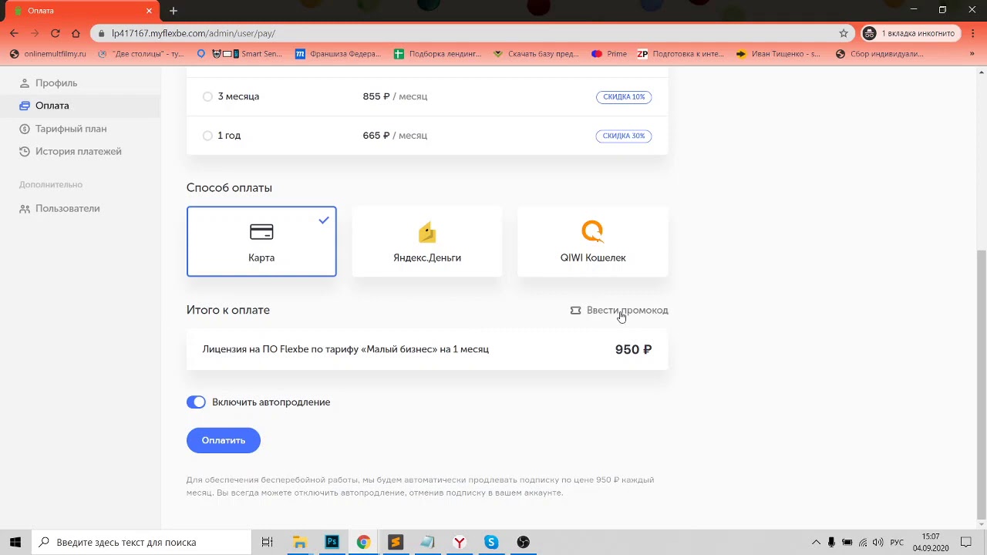Open Пользователи section

59,208
